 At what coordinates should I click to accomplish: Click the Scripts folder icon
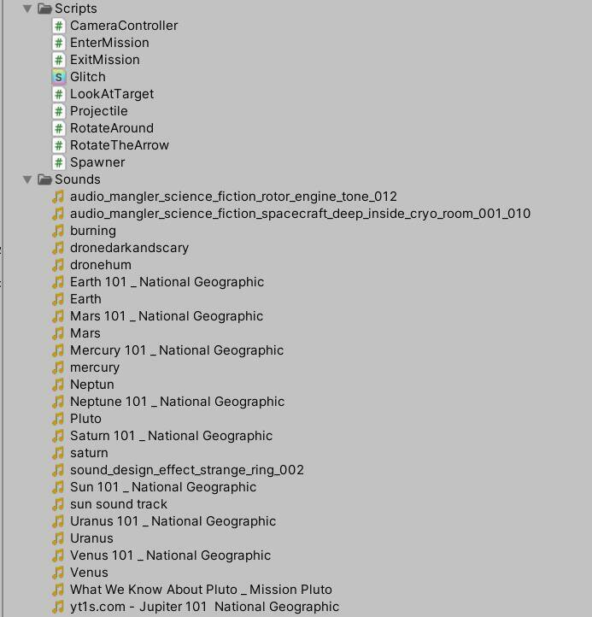pos(44,9)
